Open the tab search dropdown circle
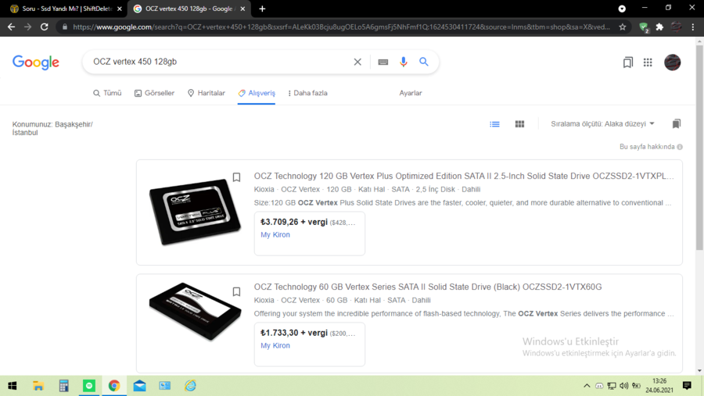This screenshot has height=396, width=704. click(x=622, y=9)
